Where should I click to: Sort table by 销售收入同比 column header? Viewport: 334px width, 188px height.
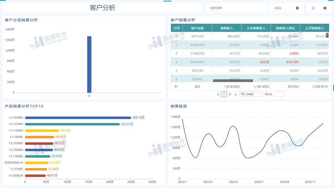(286, 28)
